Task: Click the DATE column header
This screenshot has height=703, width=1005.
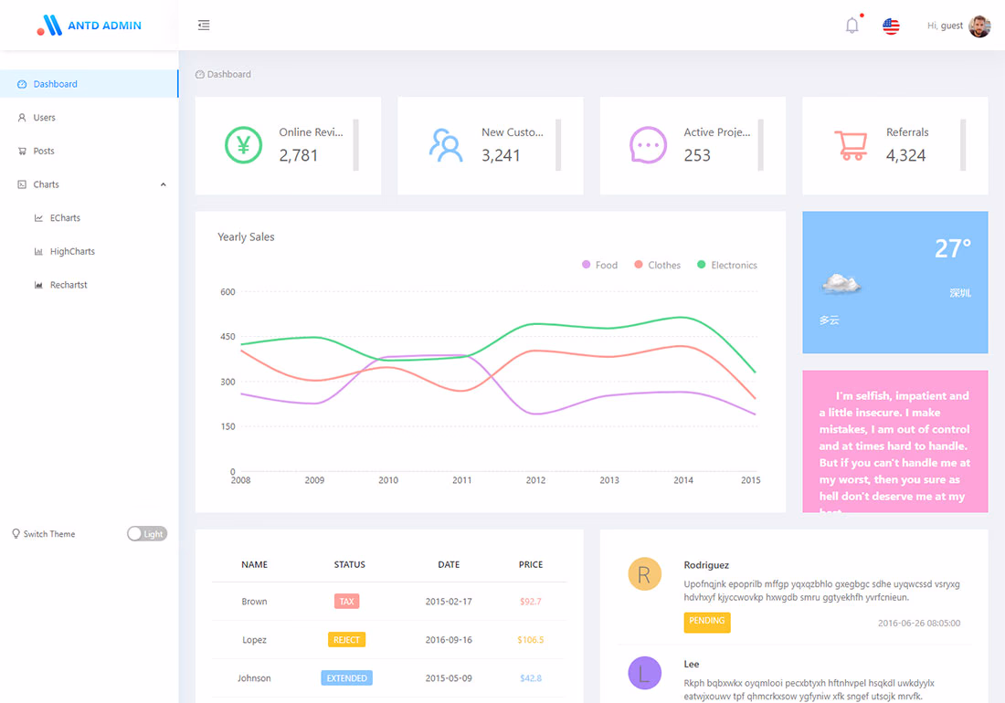Action: [x=449, y=565]
